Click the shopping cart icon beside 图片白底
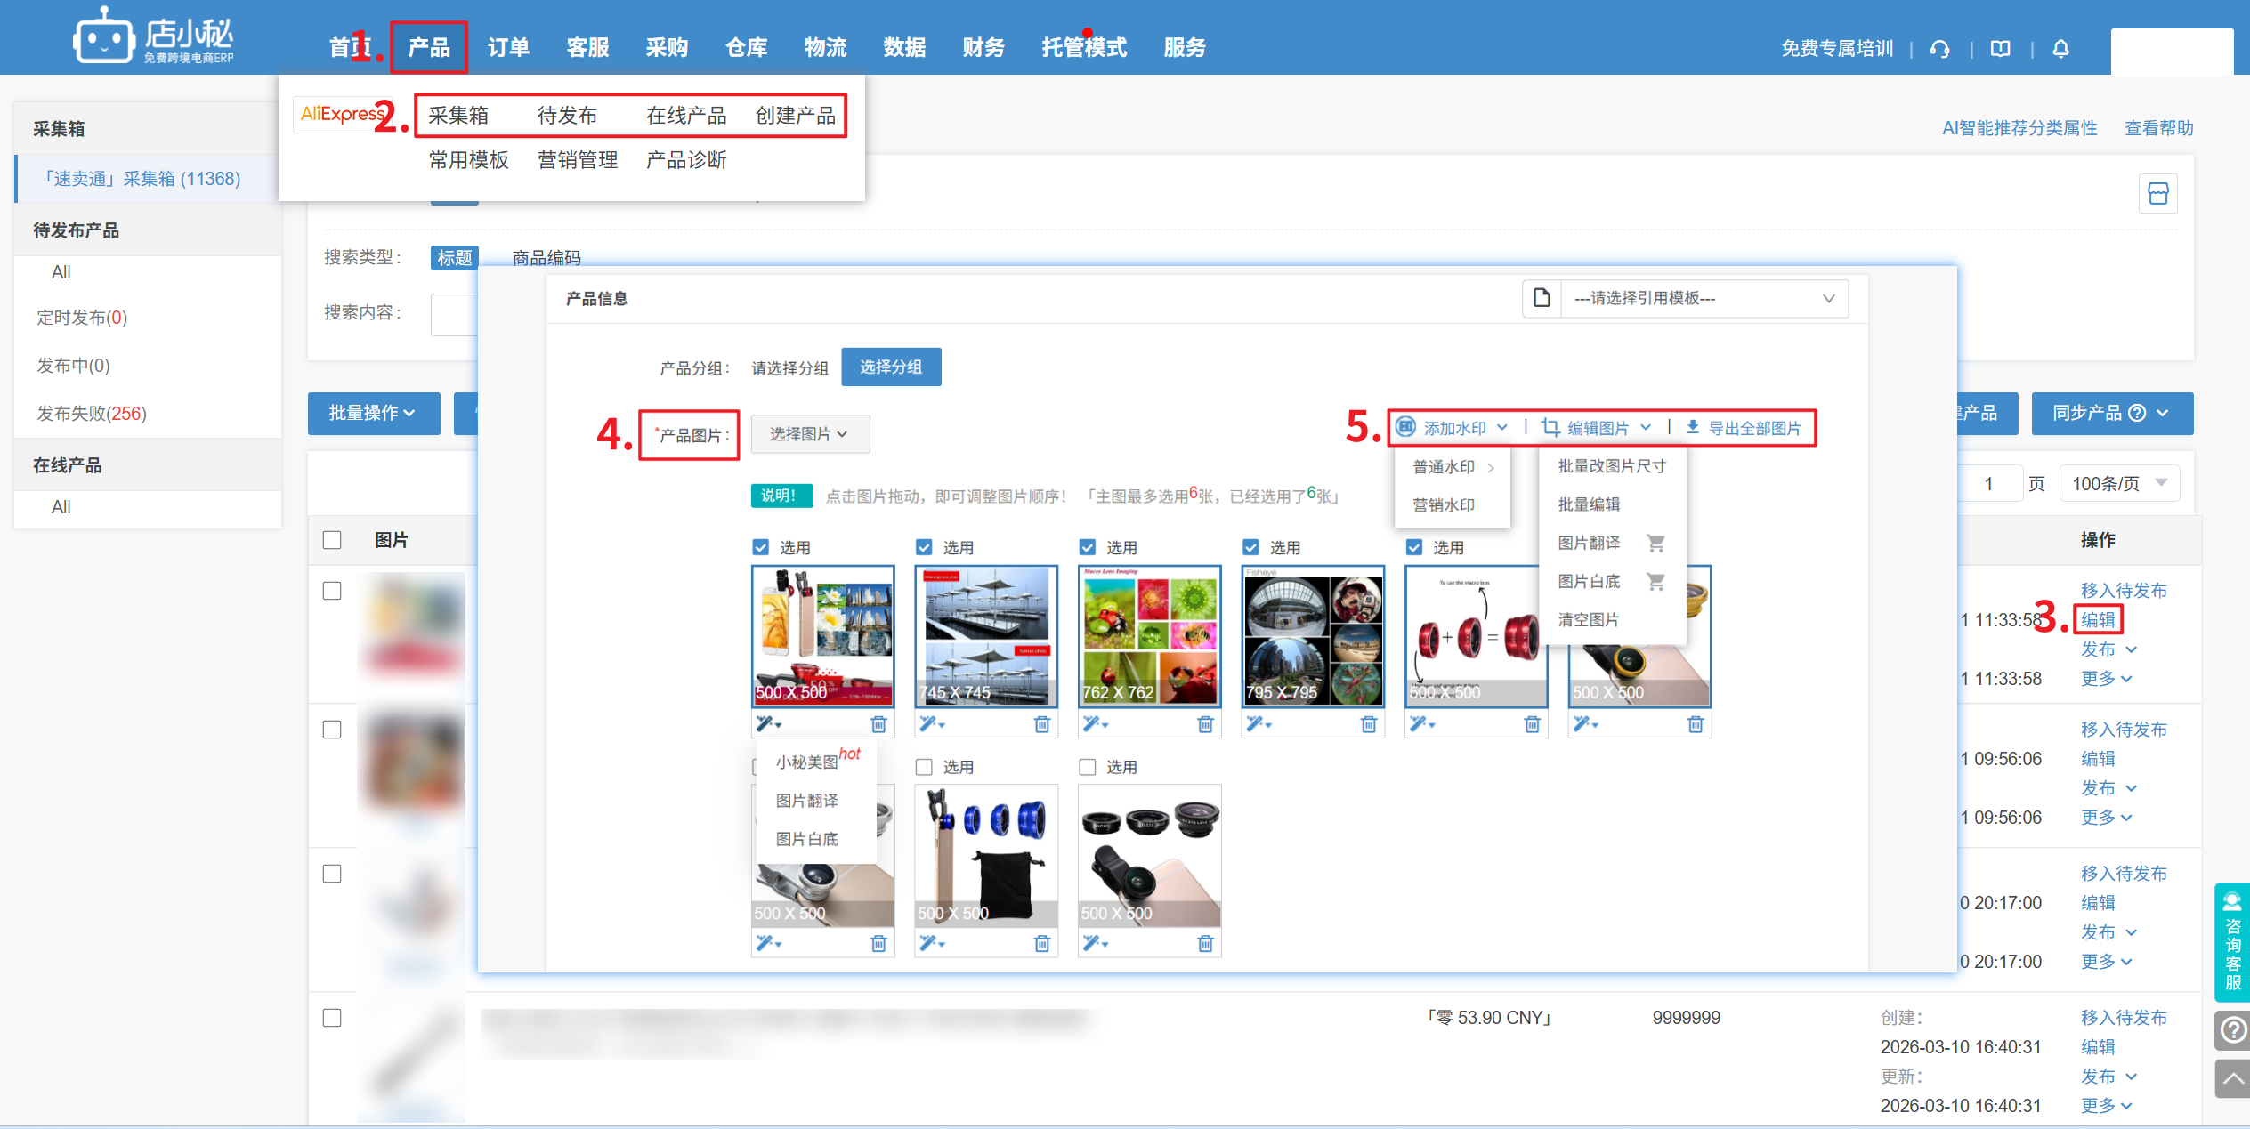Image resolution: width=2250 pixels, height=1129 pixels. pyautogui.click(x=1655, y=582)
